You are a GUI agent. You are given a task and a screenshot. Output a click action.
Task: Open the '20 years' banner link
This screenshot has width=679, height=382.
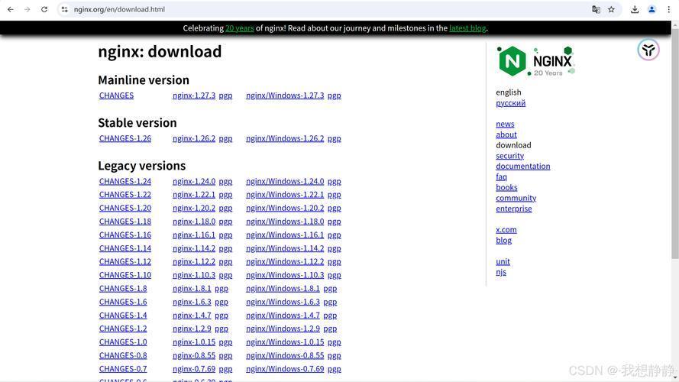[240, 28]
